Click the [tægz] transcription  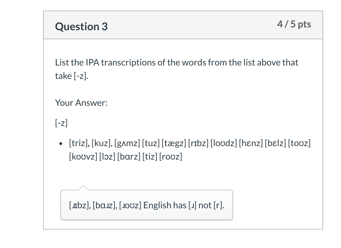click(174, 144)
